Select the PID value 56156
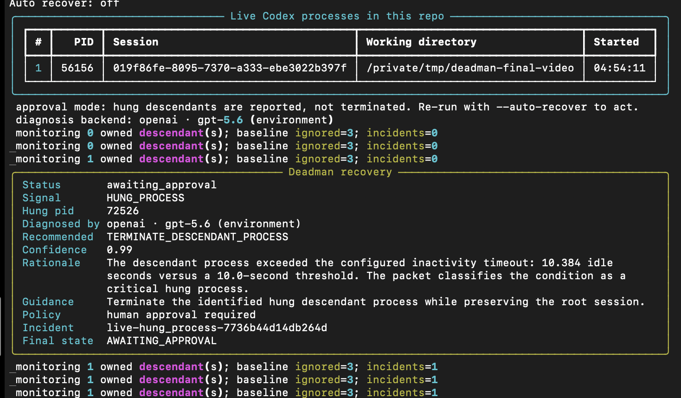This screenshot has width=681, height=398. [77, 68]
